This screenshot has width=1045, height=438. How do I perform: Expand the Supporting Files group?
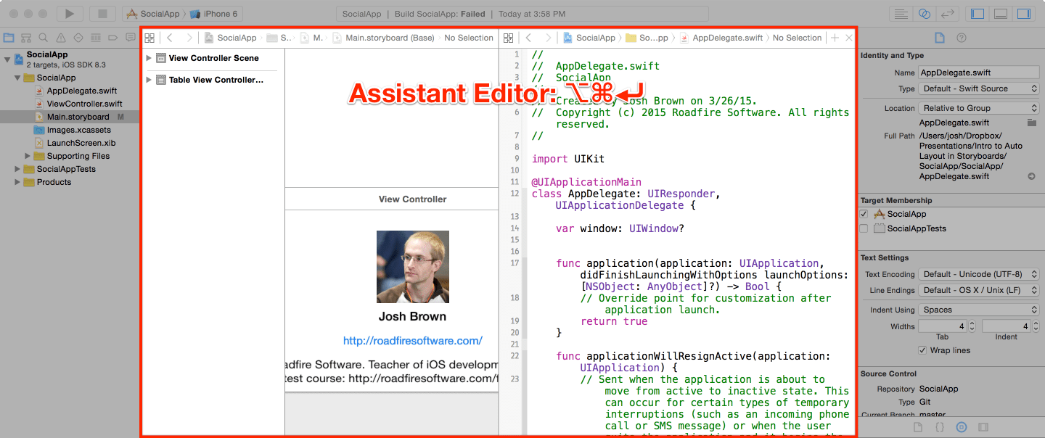[26, 155]
